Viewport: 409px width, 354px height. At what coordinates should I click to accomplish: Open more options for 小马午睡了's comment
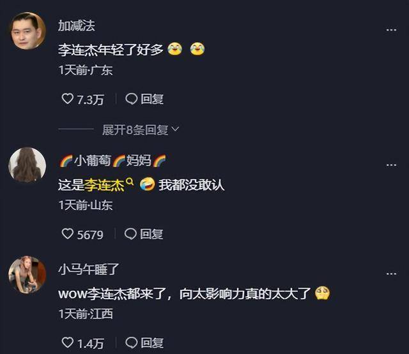point(391,274)
